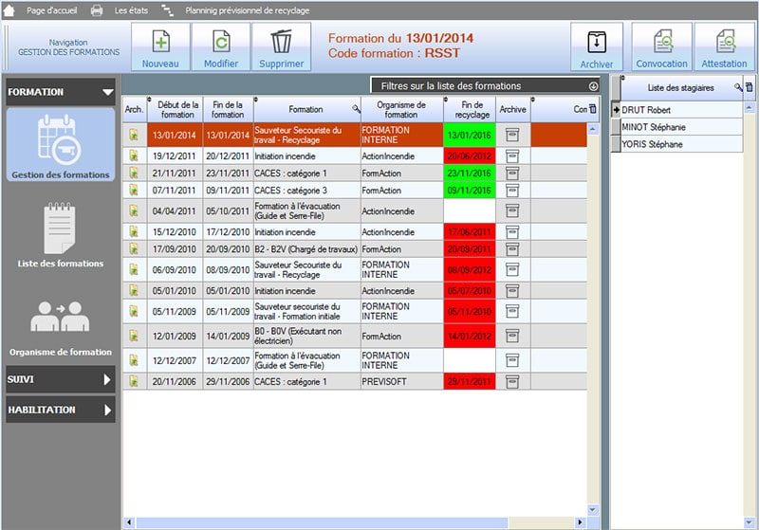Click search magnifier in Liste des stagiaires header
The image size is (759, 530).
[738, 87]
